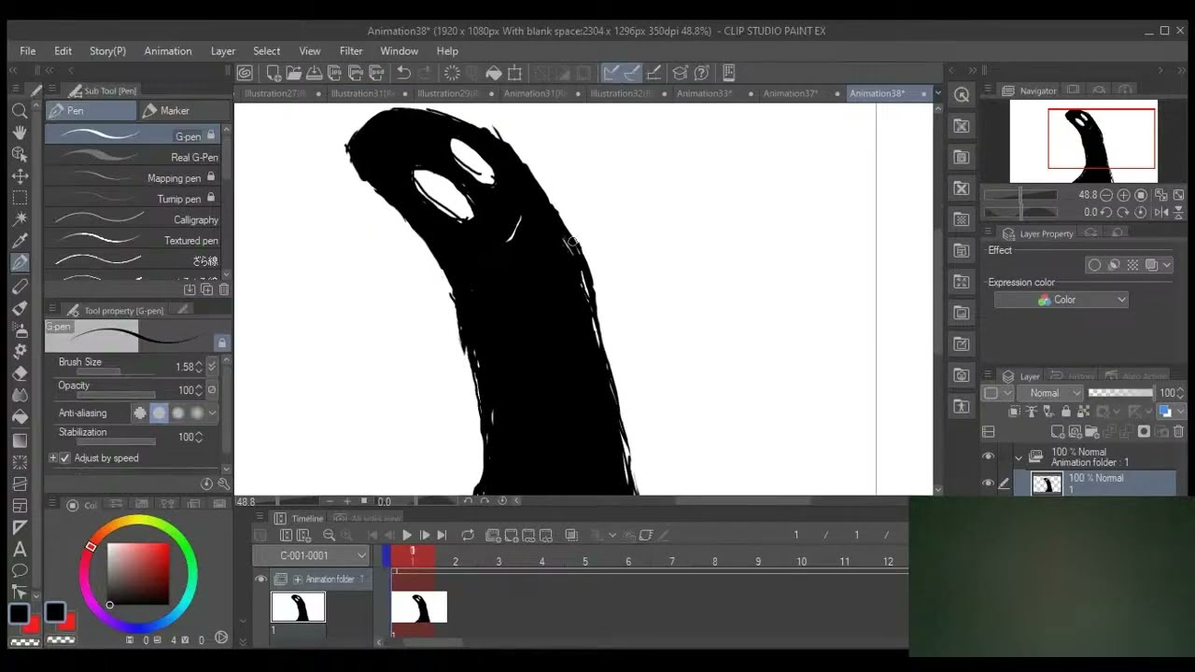This screenshot has height=672, width=1195.
Task: Select the strongest anti-aliasing option
Action: click(x=196, y=413)
